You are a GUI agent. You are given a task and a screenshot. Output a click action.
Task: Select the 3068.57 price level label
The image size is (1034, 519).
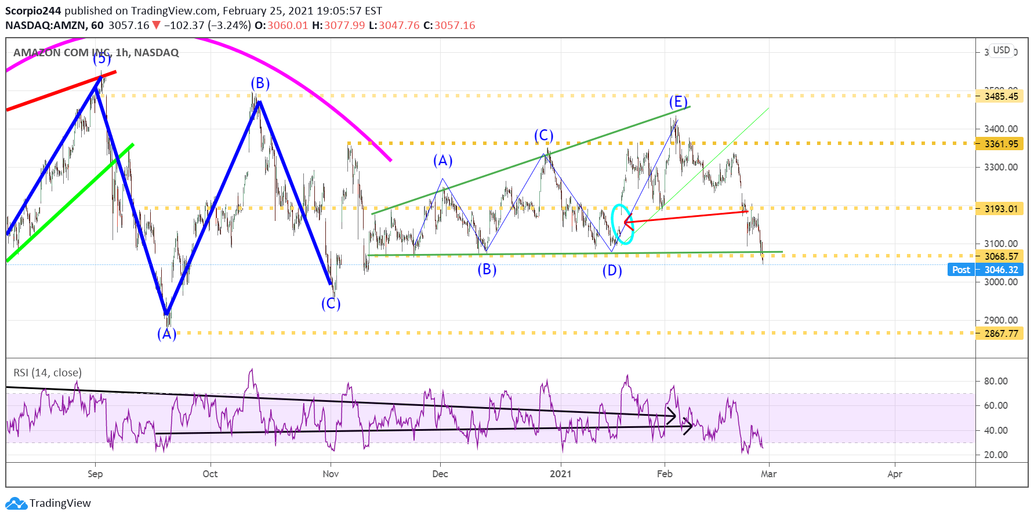[x=1000, y=256]
